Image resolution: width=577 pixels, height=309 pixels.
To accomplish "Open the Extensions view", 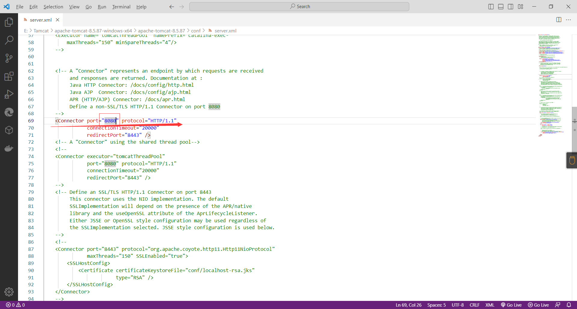I will pos(9,76).
